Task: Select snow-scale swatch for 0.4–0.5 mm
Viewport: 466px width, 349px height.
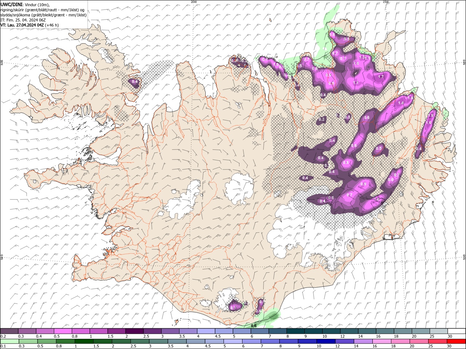Action: [x=45, y=331]
